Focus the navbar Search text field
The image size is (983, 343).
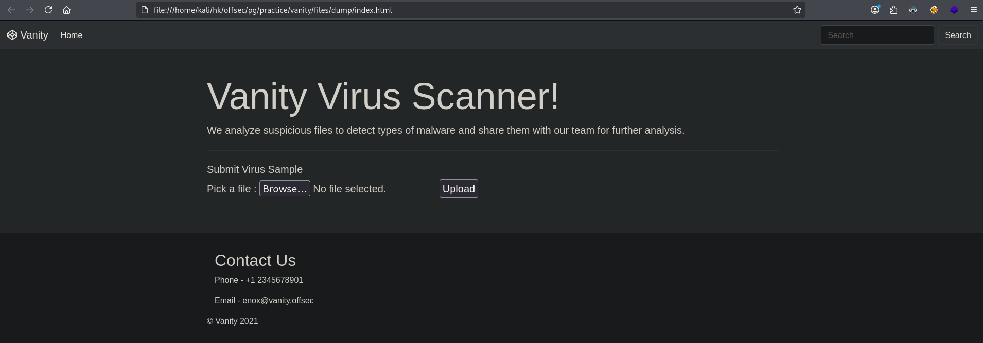tap(876, 35)
